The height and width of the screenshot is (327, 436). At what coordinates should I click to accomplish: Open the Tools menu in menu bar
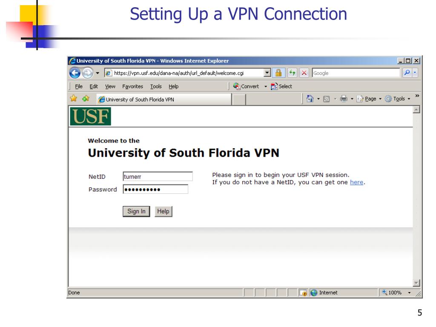(x=156, y=86)
